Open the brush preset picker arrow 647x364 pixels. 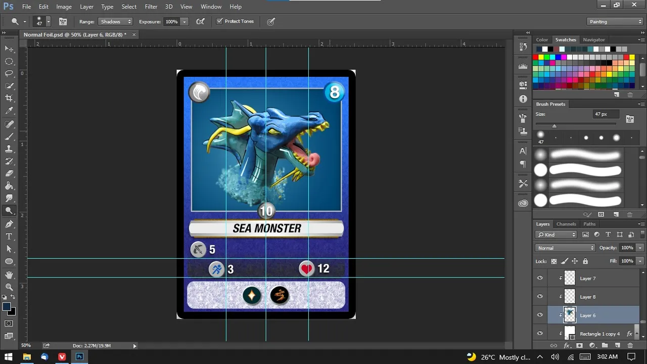pos(49,22)
